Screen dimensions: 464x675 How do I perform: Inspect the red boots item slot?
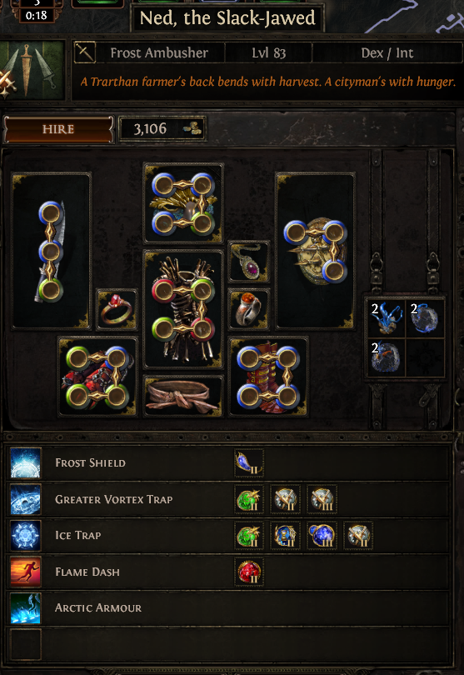268,377
